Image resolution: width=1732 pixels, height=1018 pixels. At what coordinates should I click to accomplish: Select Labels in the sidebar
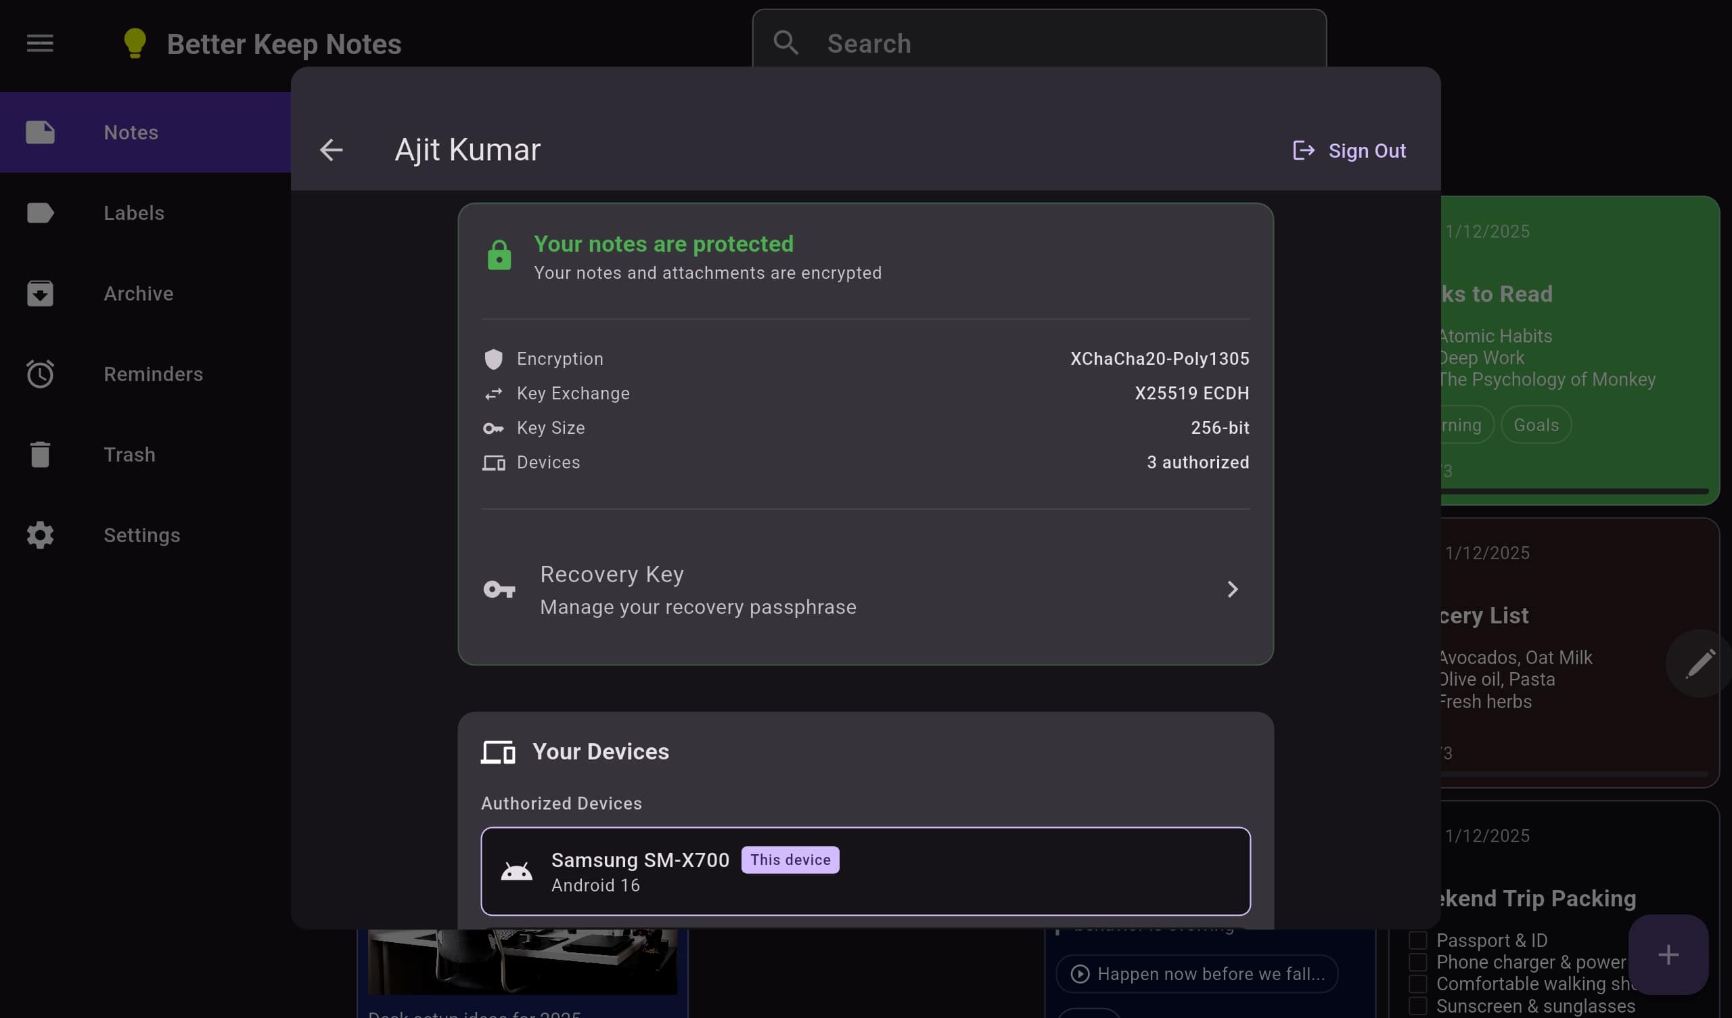point(134,213)
